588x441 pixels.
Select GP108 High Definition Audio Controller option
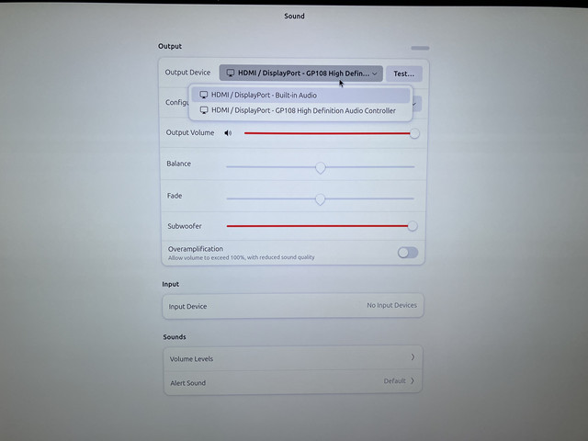point(300,110)
